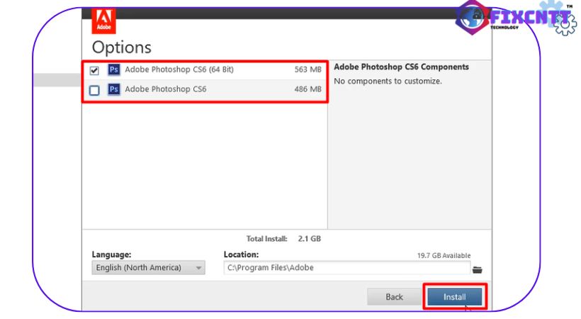Click the Options heading

pyautogui.click(x=122, y=47)
